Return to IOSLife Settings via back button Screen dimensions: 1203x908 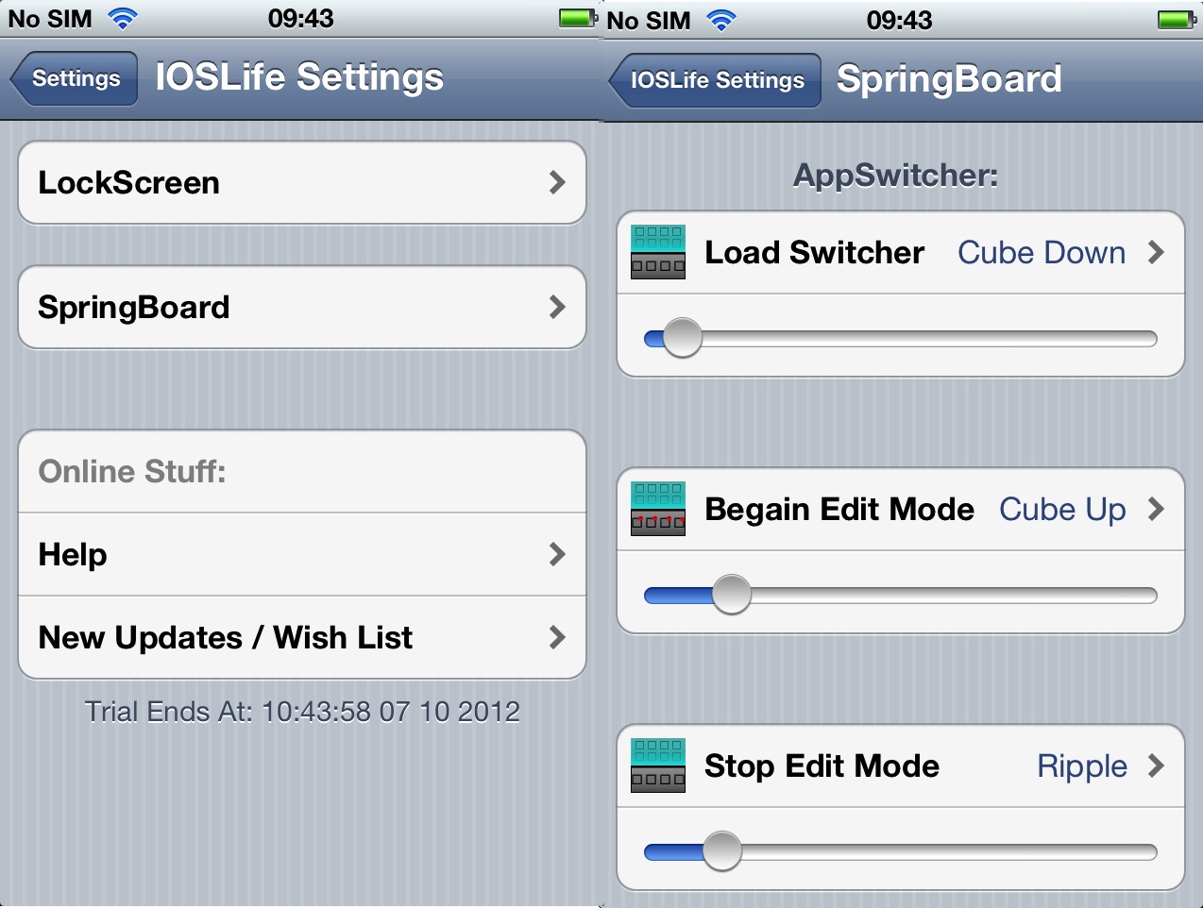coord(715,80)
